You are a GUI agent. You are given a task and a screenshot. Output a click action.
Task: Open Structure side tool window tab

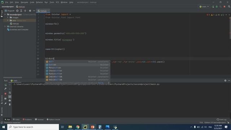click(x=1, y=100)
